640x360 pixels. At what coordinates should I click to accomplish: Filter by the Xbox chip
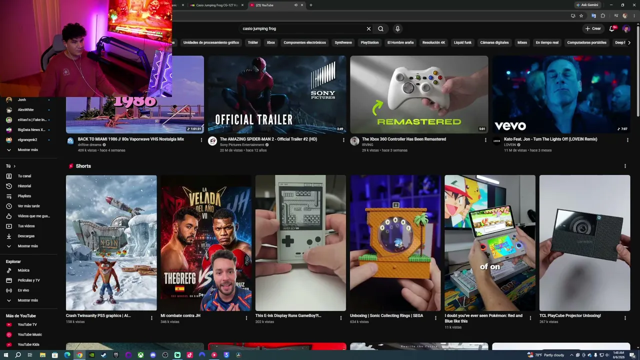point(271,42)
